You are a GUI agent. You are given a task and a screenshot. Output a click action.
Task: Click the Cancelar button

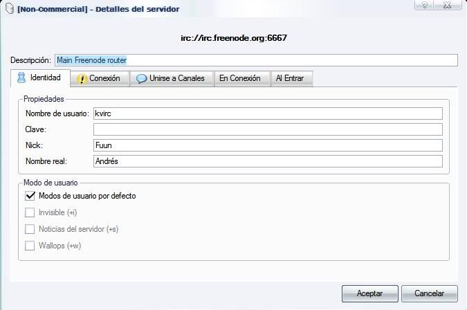(x=430, y=293)
